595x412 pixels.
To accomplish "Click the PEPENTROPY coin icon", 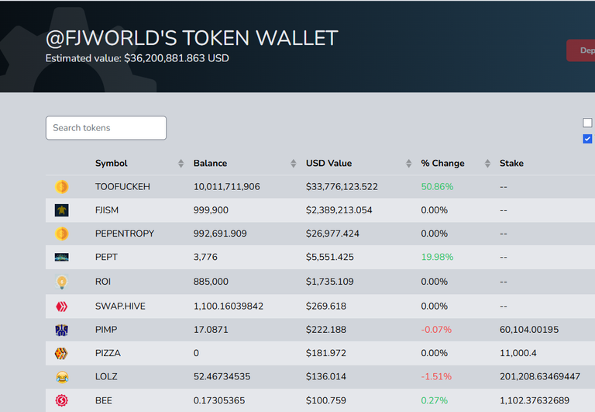I will [61, 234].
